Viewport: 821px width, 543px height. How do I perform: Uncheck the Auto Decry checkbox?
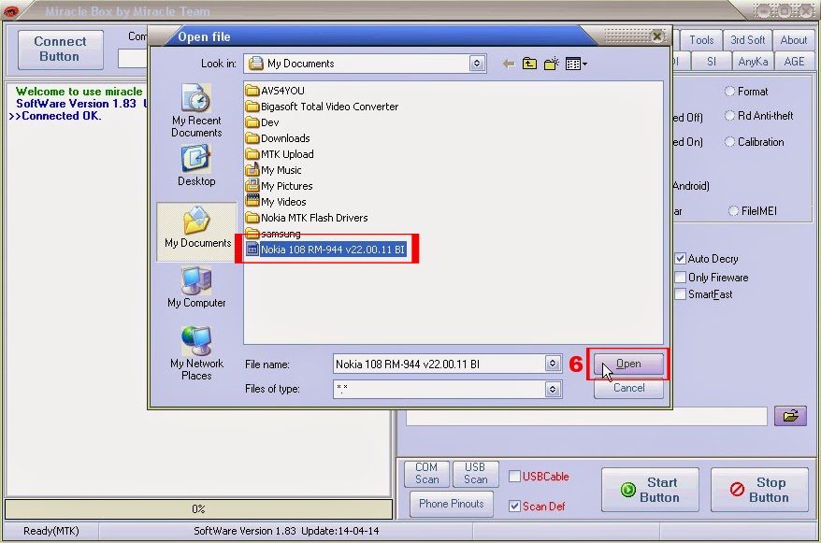point(680,259)
